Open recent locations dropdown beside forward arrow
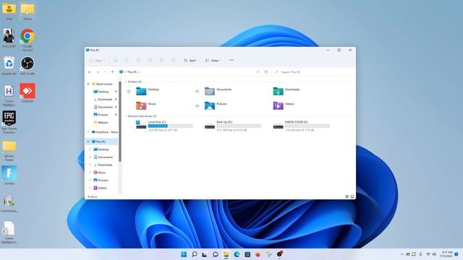Image resolution: width=463 pixels, height=260 pixels. pyautogui.click(x=105, y=72)
